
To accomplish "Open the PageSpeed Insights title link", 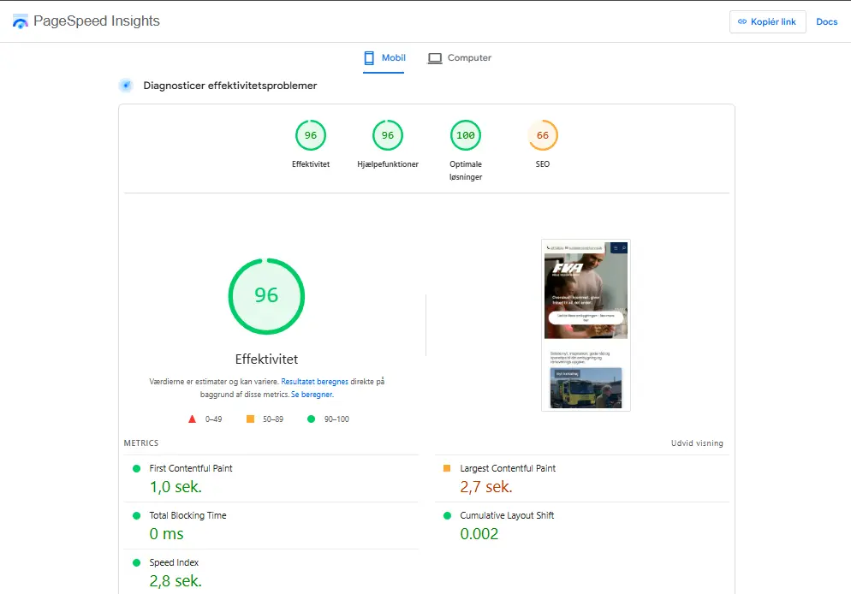I will pyautogui.click(x=97, y=21).
